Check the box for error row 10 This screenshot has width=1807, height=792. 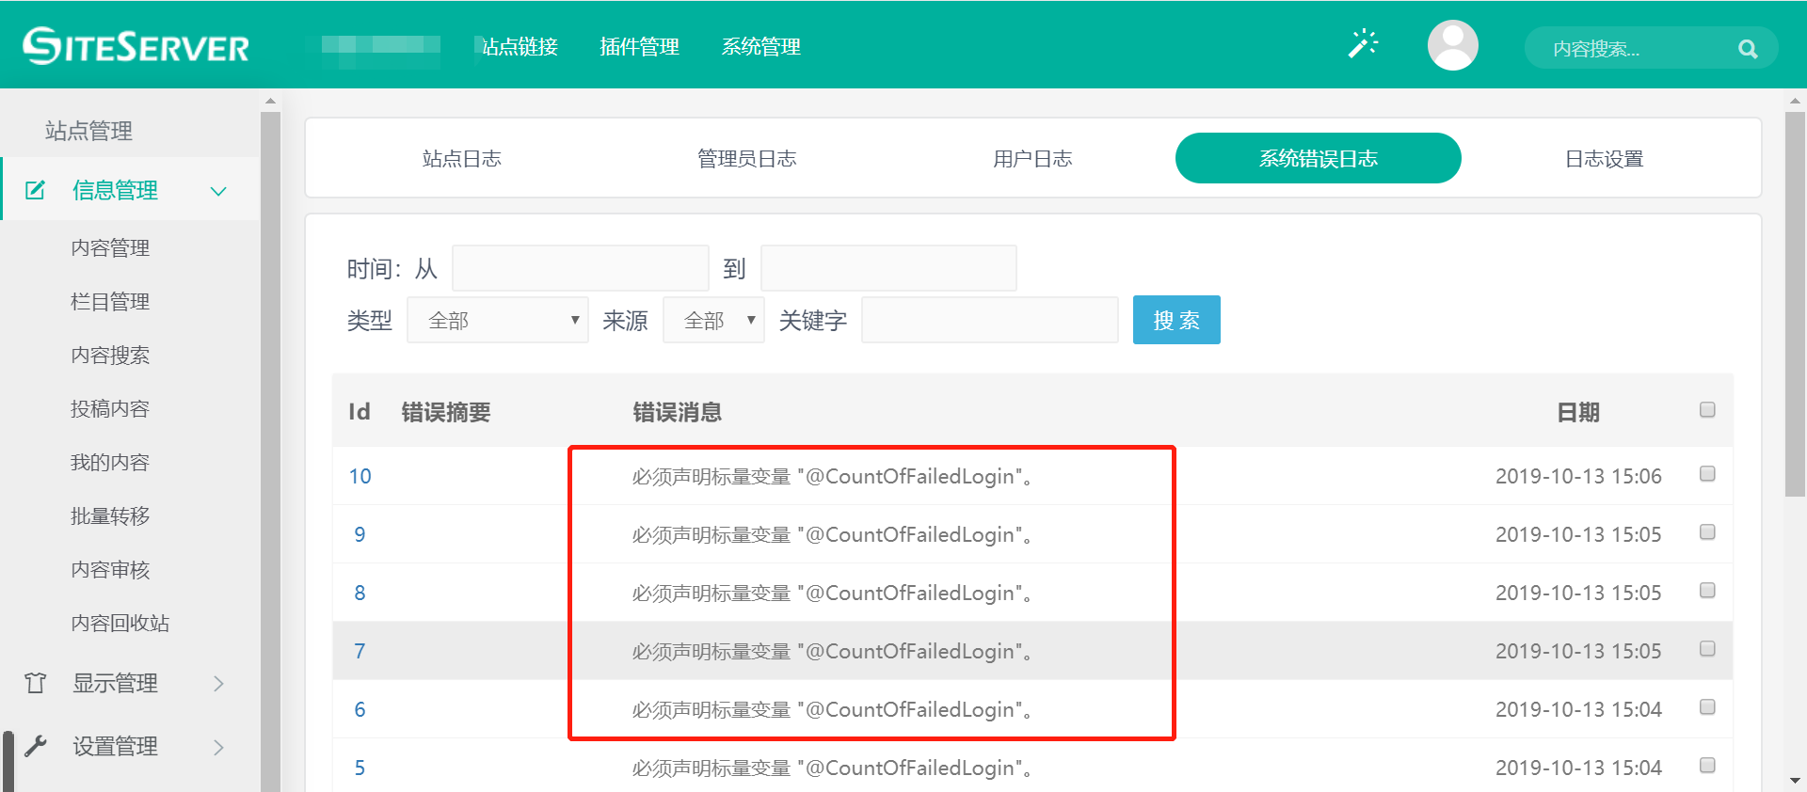click(1707, 474)
